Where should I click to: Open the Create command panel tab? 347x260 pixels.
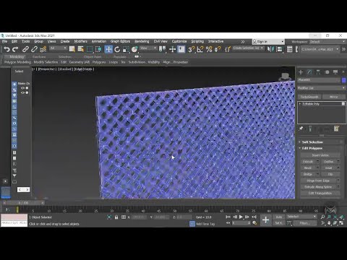pos(301,72)
